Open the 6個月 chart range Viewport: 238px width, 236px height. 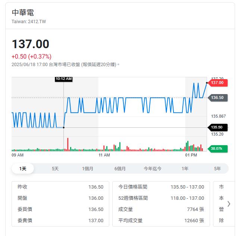(120, 168)
